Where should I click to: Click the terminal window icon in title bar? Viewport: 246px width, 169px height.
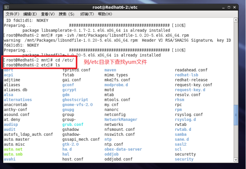point(7,7)
